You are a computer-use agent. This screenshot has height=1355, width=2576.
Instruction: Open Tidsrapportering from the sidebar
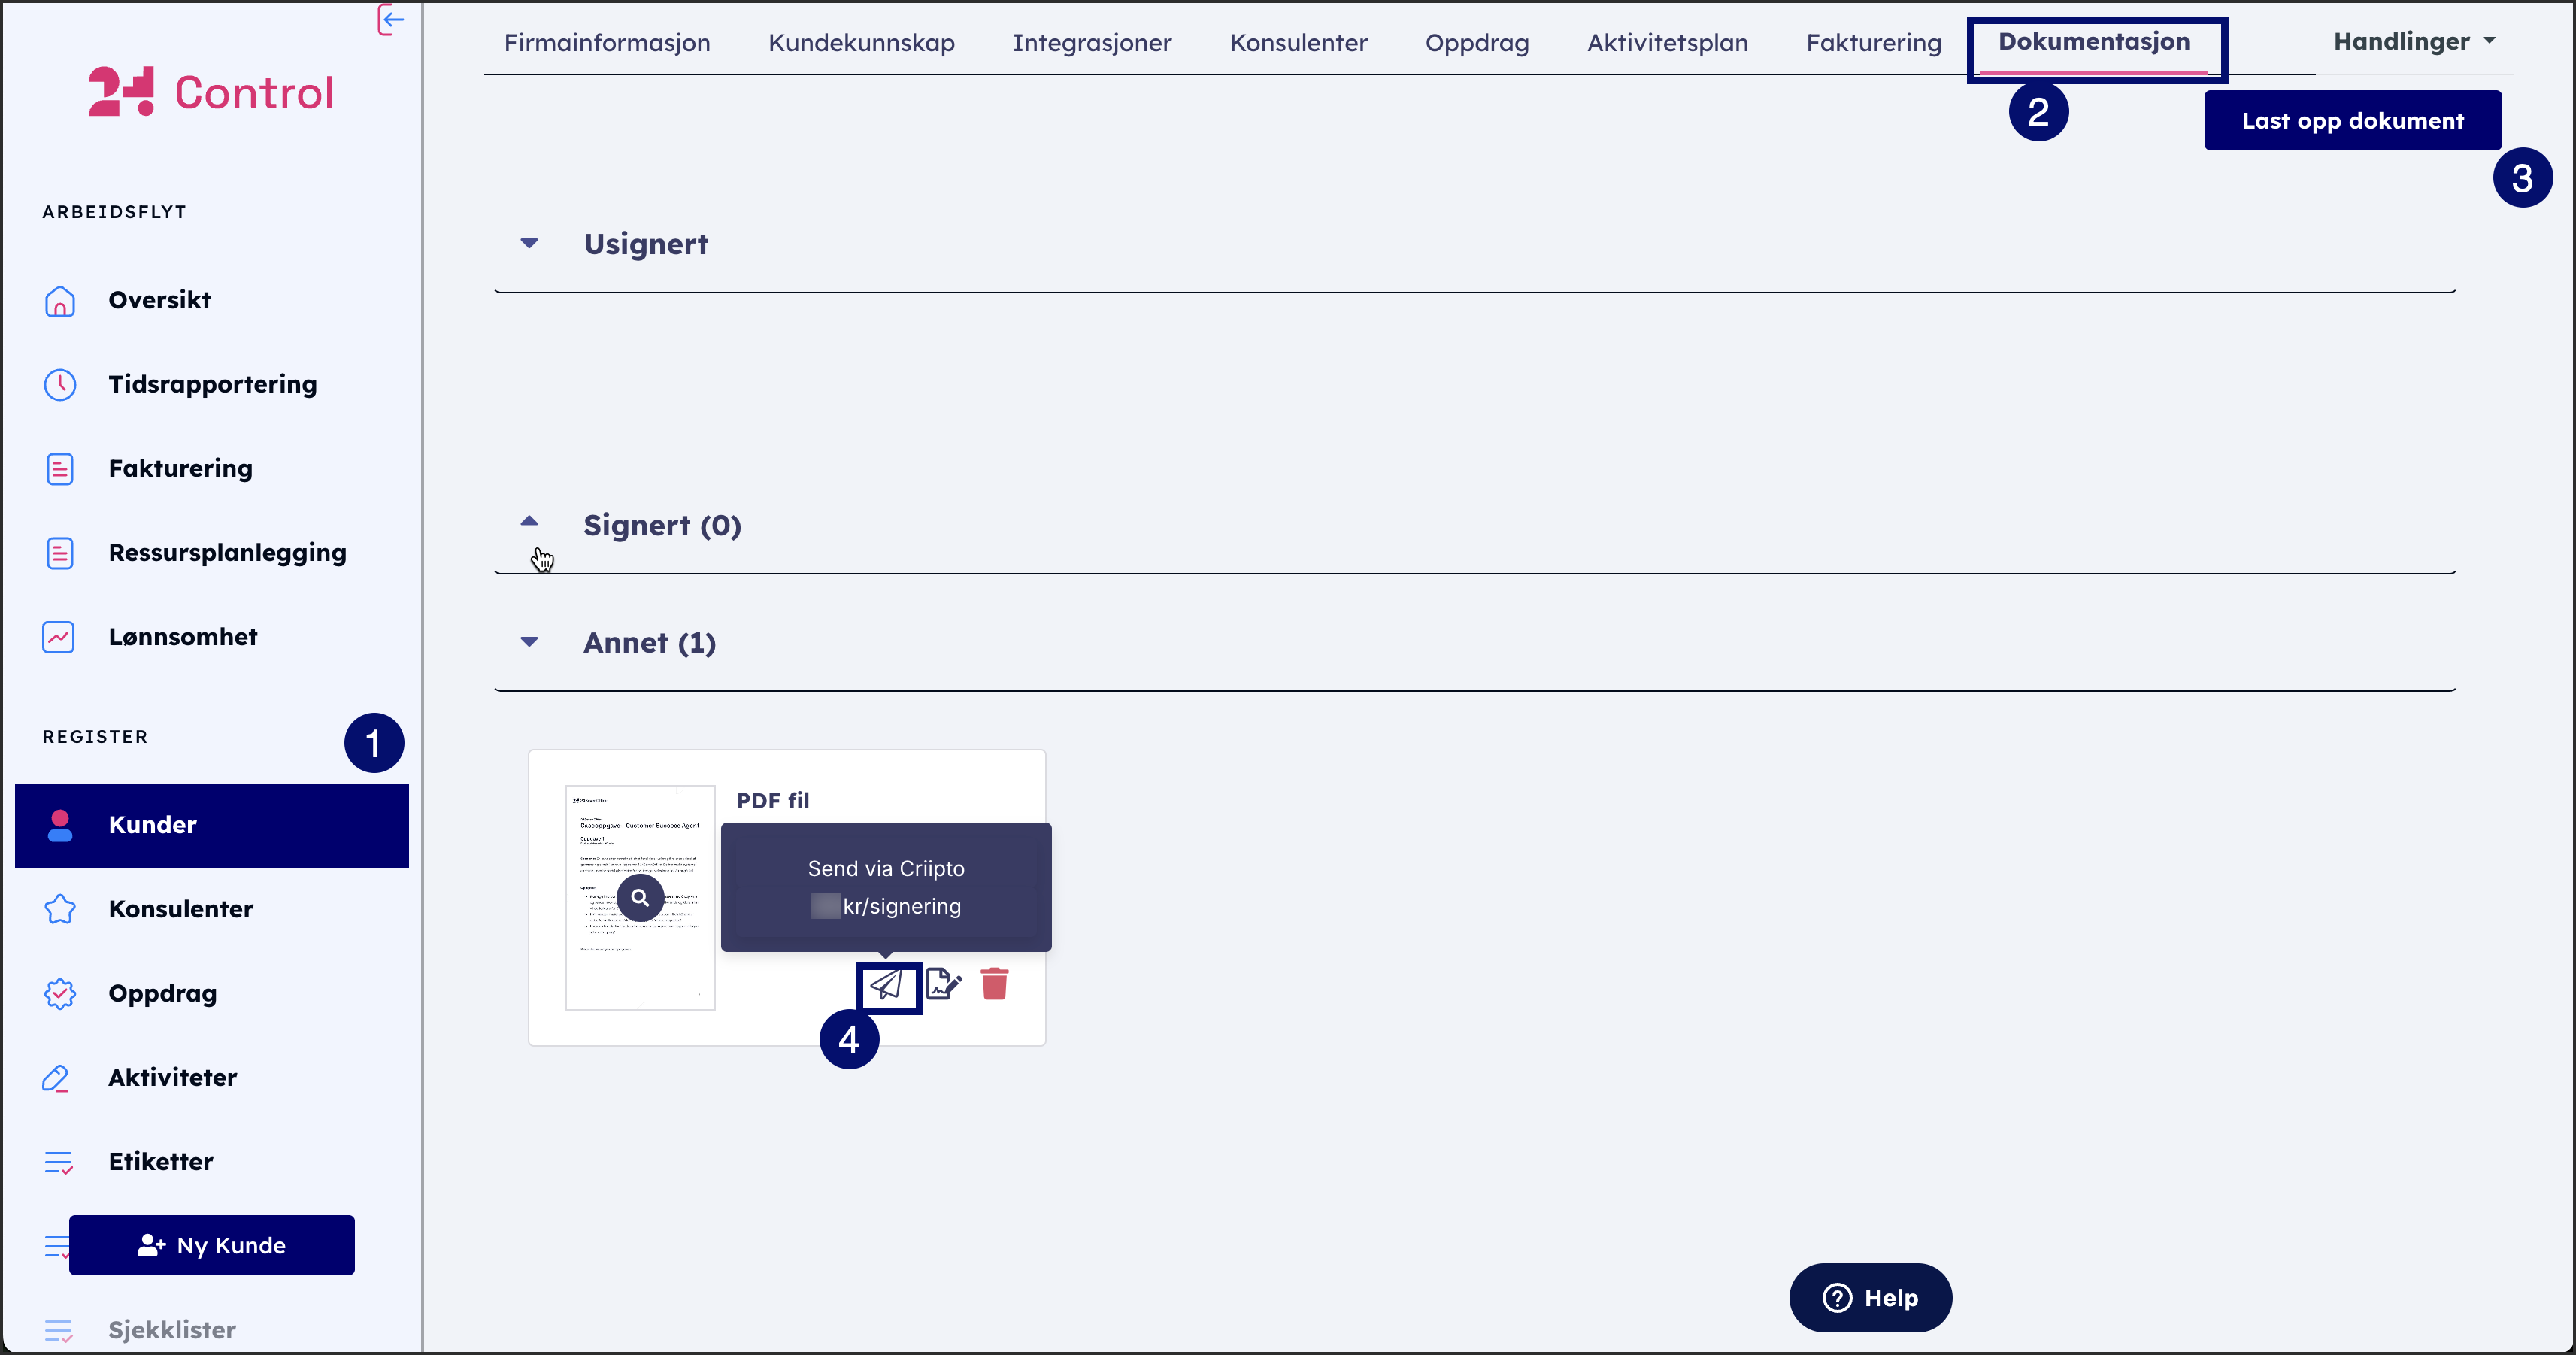[212, 384]
